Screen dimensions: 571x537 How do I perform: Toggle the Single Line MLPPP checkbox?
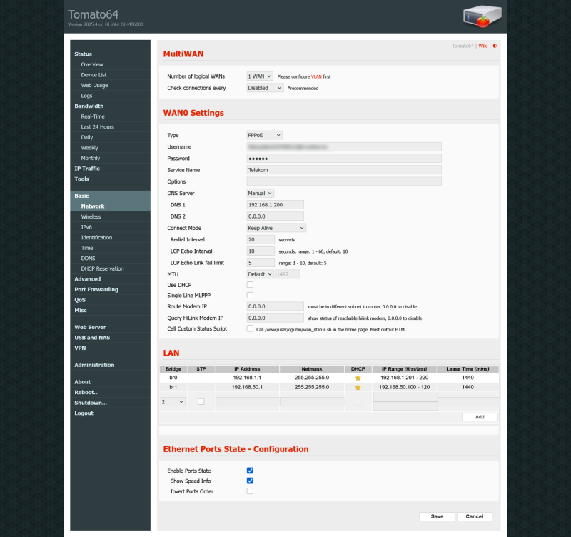(250, 296)
